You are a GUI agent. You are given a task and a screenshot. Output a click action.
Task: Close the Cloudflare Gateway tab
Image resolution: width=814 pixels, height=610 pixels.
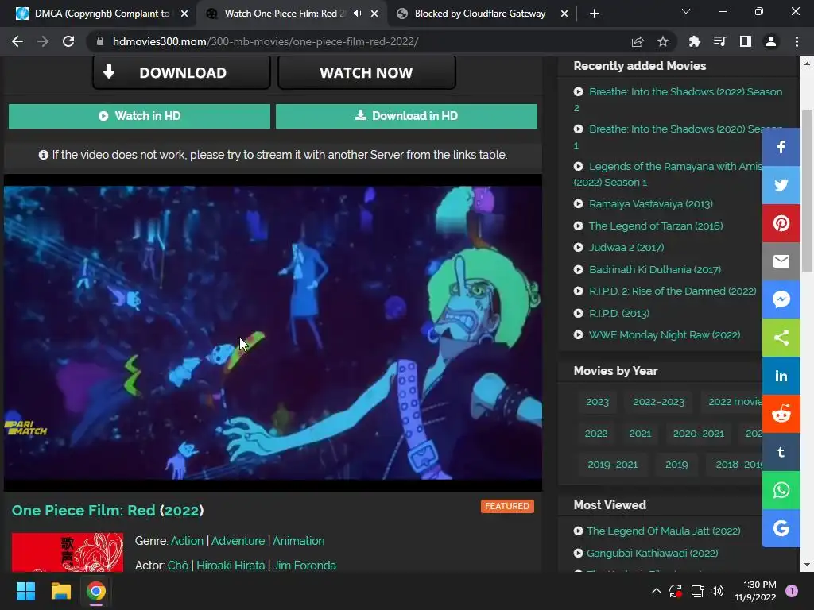(x=564, y=14)
